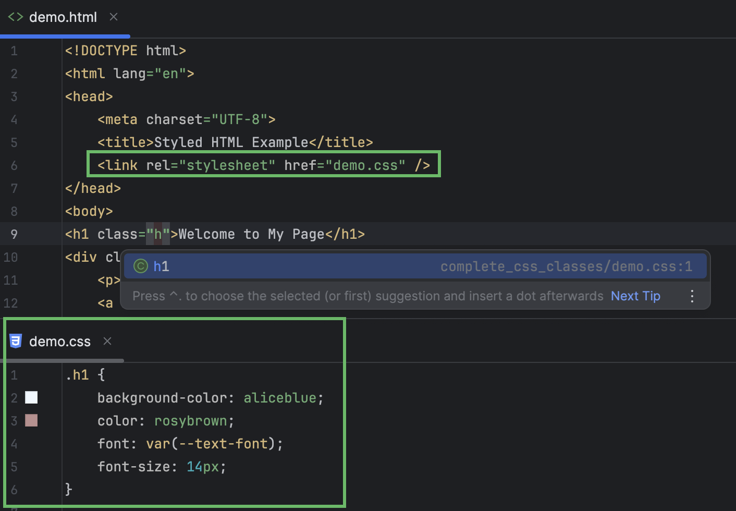The image size is (736, 511).
Task: Open the Next Tip link
Action: coord(635,296)
